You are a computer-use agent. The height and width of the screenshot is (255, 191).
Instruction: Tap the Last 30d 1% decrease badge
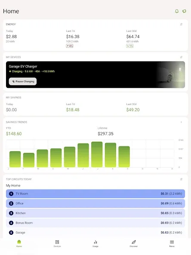pos(130,46)
